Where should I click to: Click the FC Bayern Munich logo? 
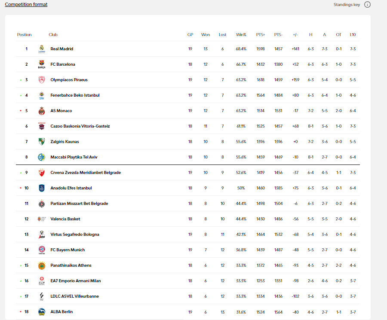(41, 250)
